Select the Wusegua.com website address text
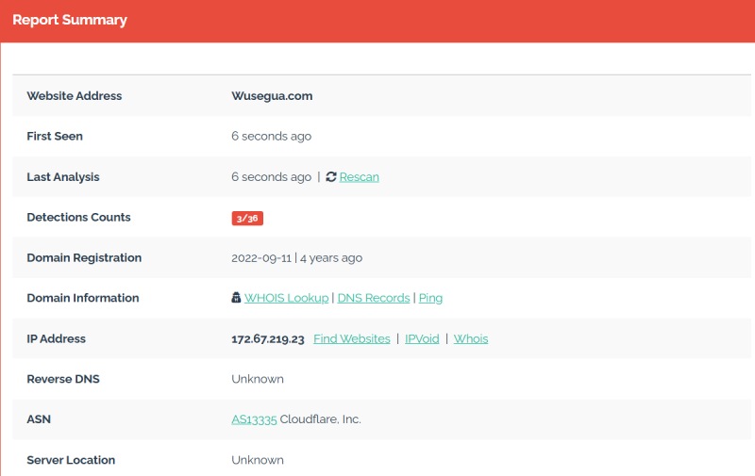Viewport: 755px width, 476px height. (x=272, y=96)
